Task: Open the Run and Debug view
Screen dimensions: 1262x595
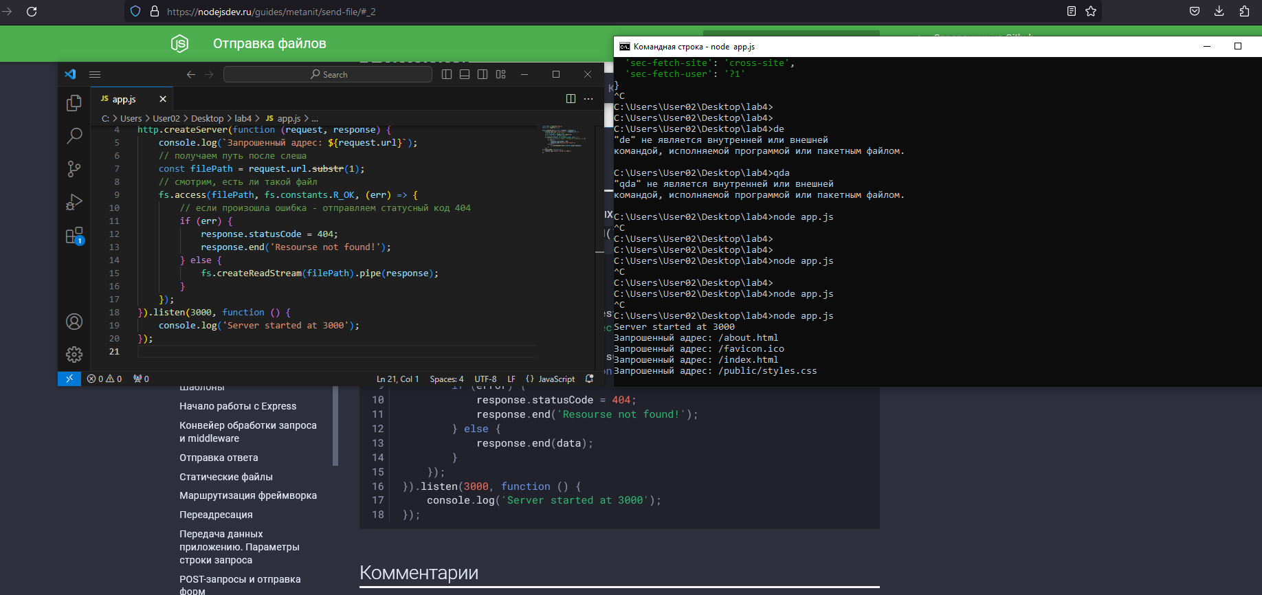Action: pyautogui.click(x=74, y=202)
